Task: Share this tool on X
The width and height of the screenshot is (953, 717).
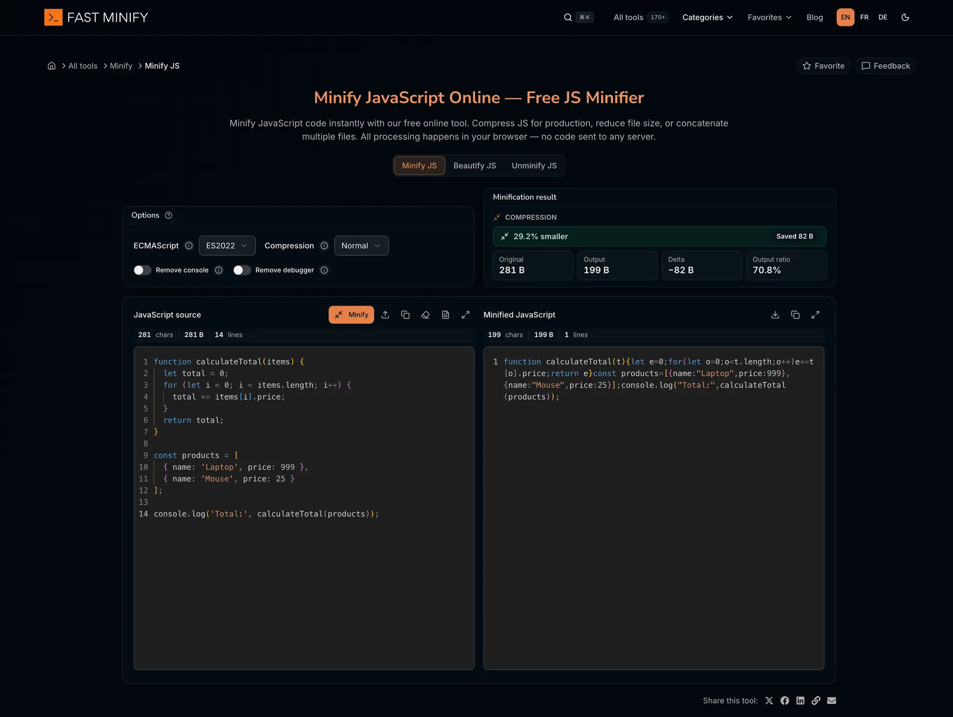Action: point(769,701)
